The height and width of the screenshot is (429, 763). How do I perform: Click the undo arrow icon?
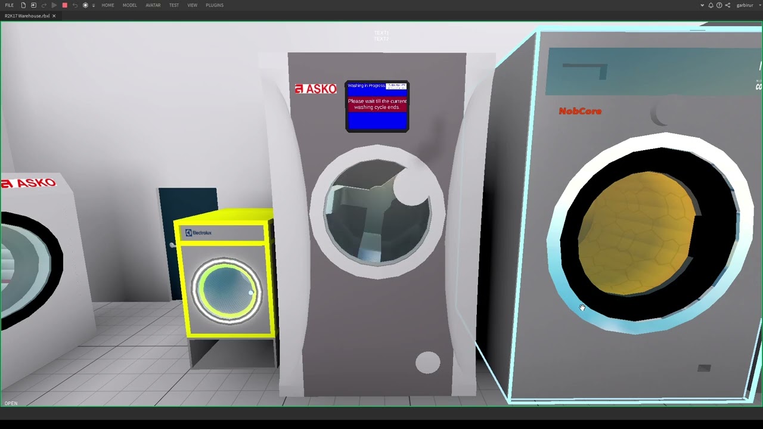[x=75, y=5]
